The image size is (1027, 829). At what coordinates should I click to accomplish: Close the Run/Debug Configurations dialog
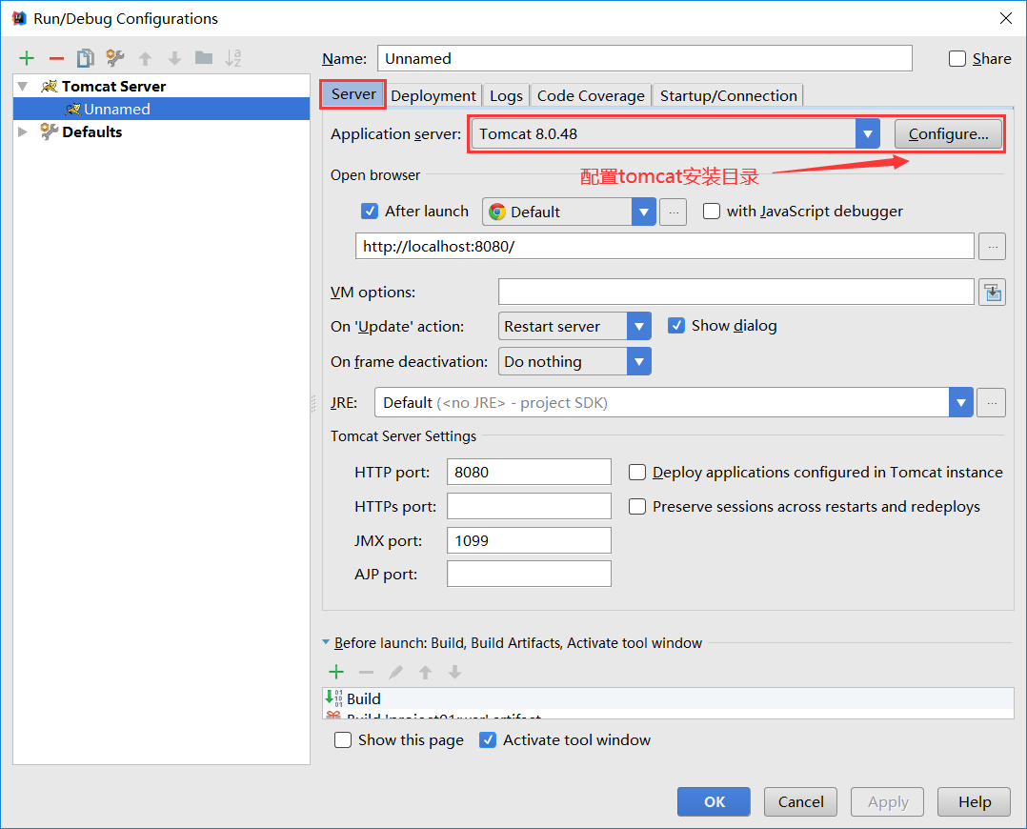1005,18
